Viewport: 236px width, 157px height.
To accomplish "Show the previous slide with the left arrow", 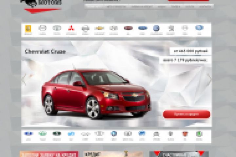I will [x=24, y=79].
